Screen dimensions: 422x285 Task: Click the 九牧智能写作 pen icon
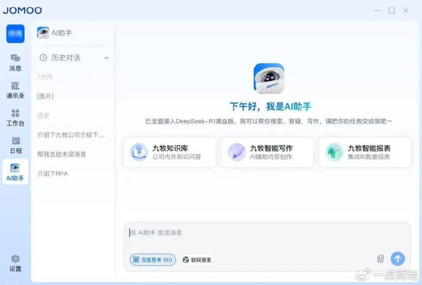click(x=236, y=152)
